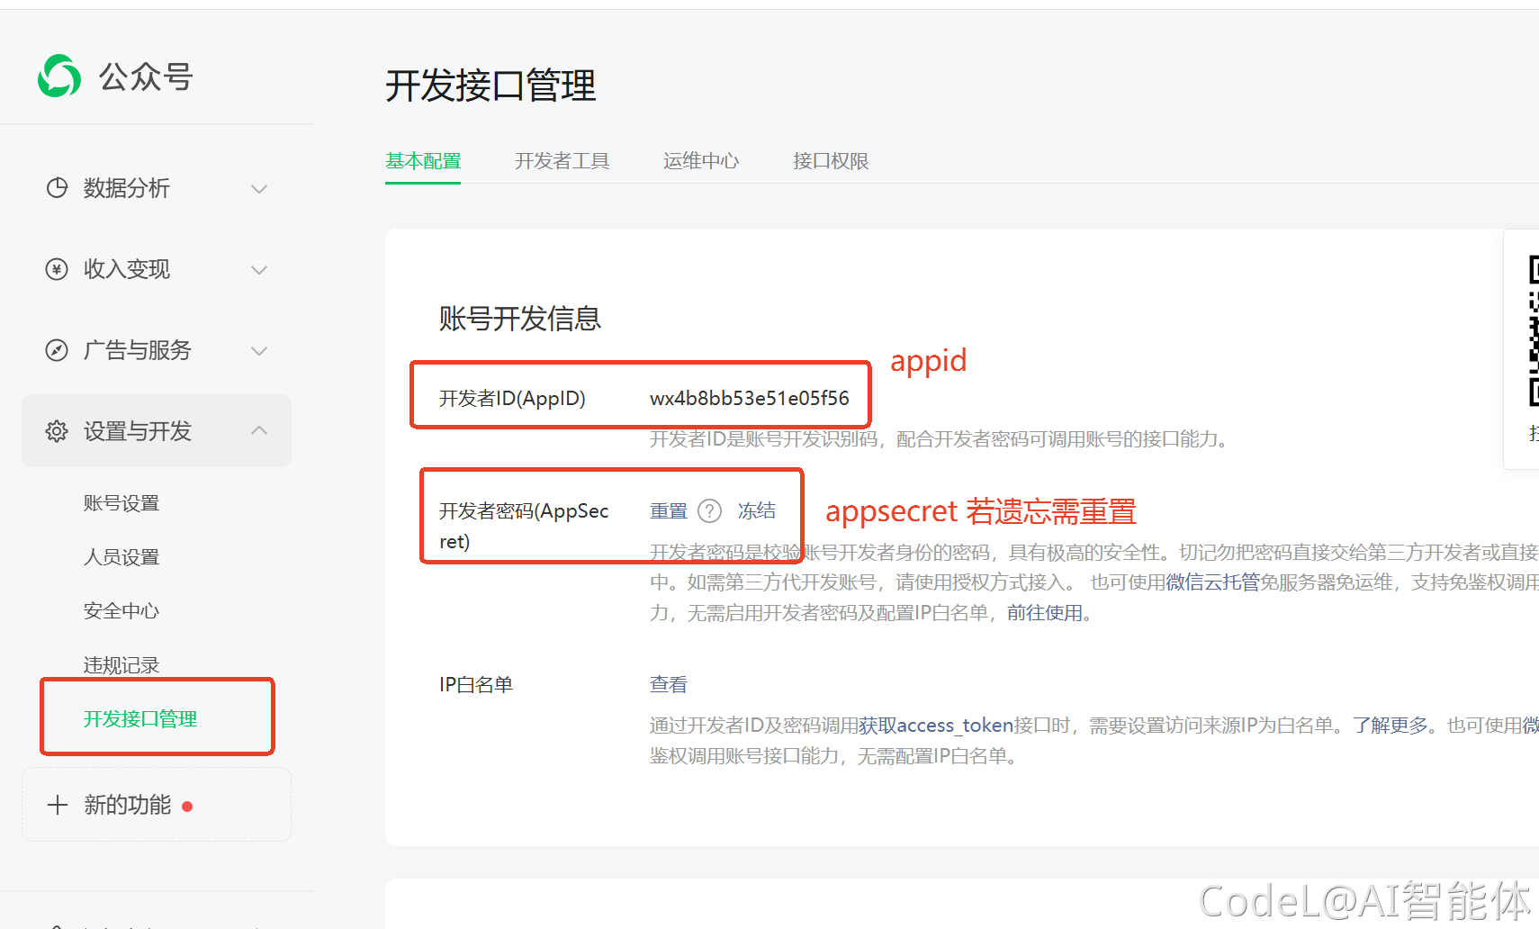Switch to the 接口权限 tab
Screen dimensions: 1539x929
[x=830, y=160]
